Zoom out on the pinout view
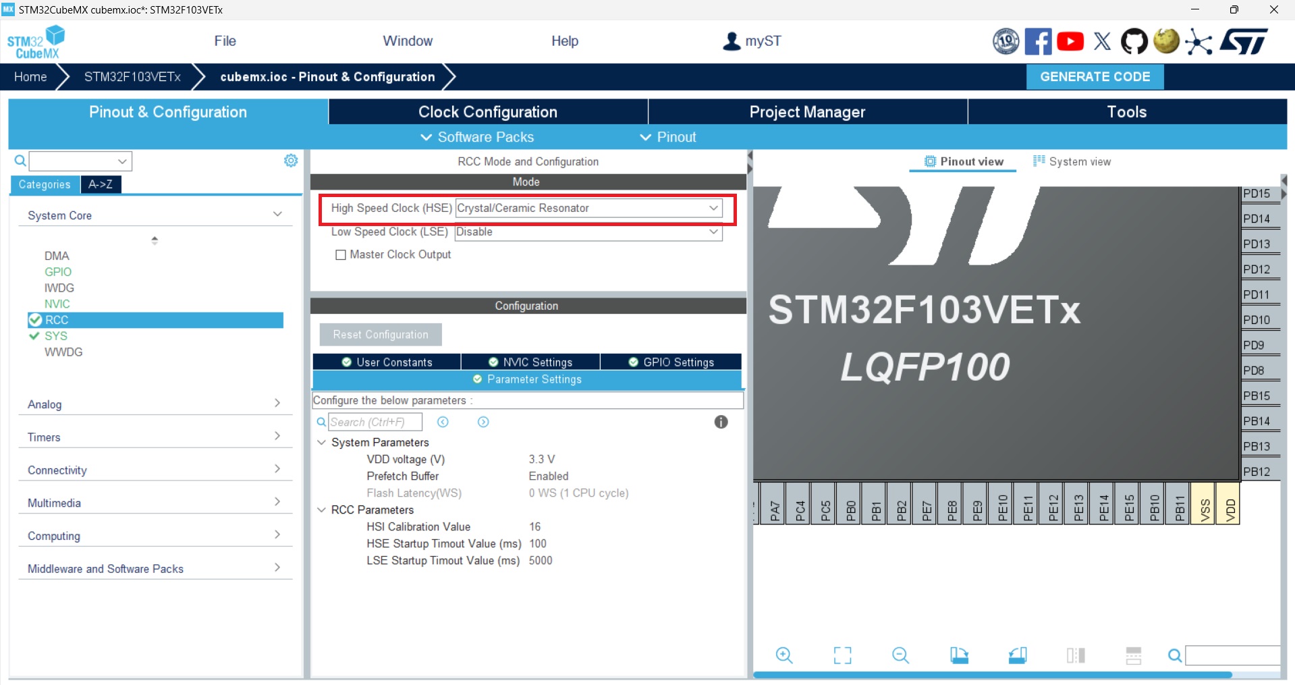 coord(901,655)
